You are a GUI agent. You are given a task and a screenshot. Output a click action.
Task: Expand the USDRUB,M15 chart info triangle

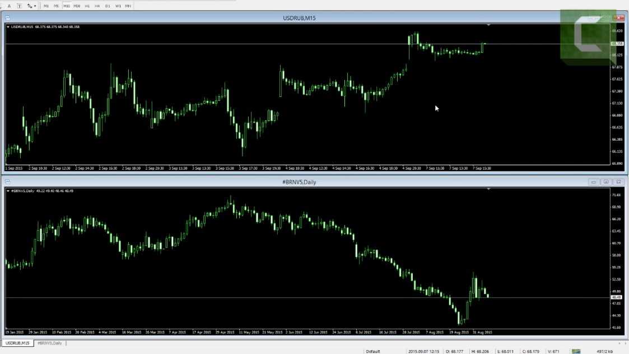click(x=7, y=26)
